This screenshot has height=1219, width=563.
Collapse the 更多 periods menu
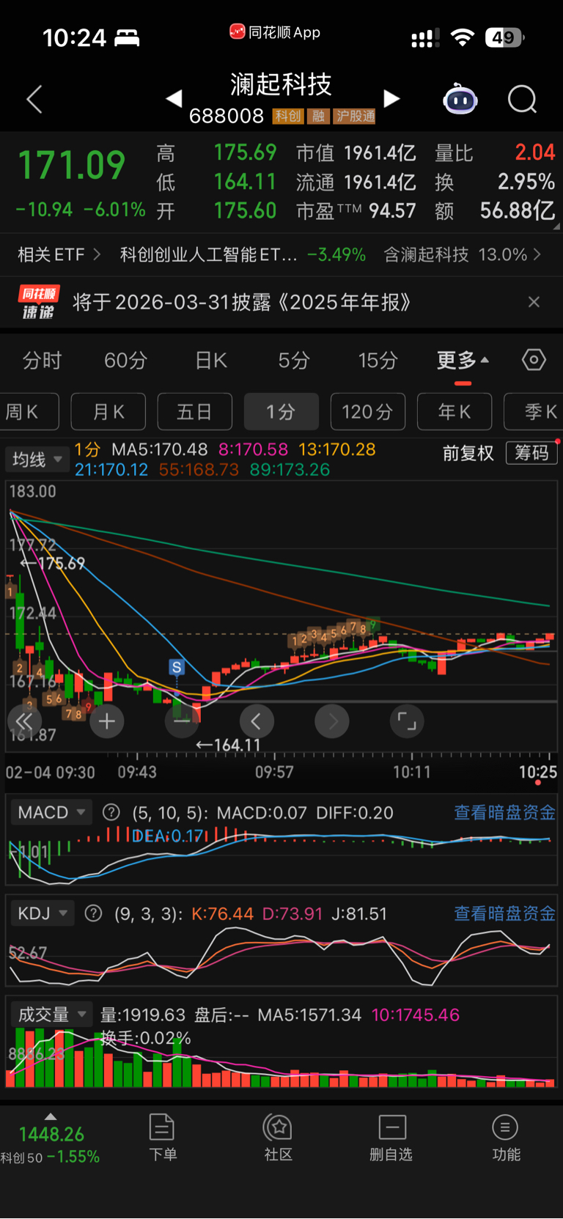[463, 360]
